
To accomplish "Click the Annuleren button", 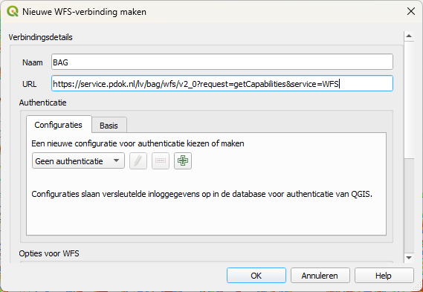I will click(320, 276).
